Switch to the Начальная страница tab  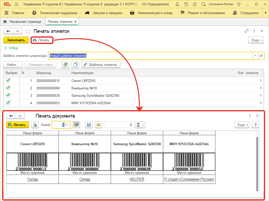click(22, 22)
